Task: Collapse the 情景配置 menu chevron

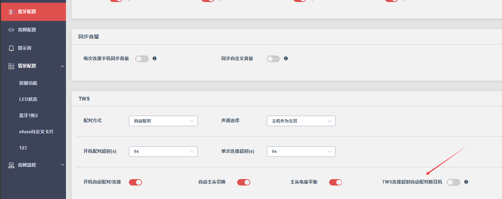Action: pos(62,66)
